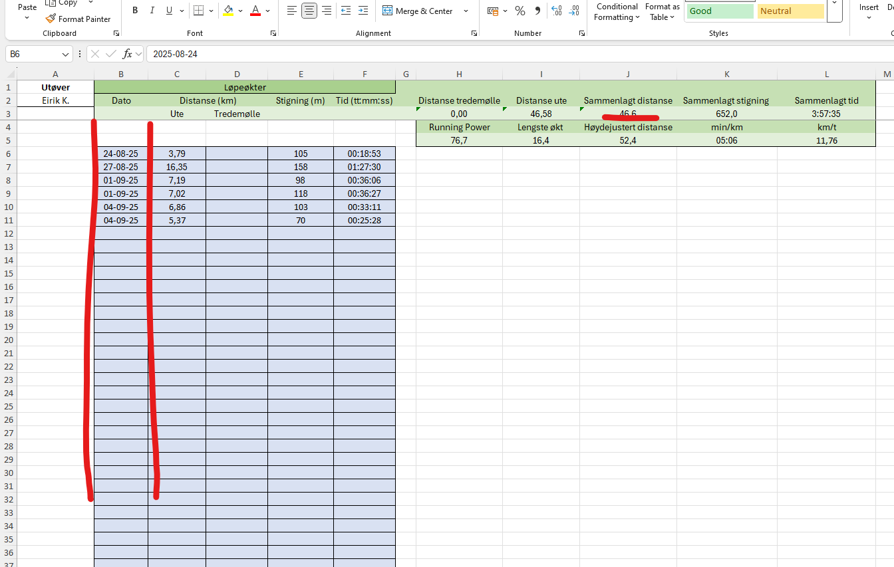Activate the Format Painter tool
Viewport: 894px width, 567px height.
[x=78, y=19]
